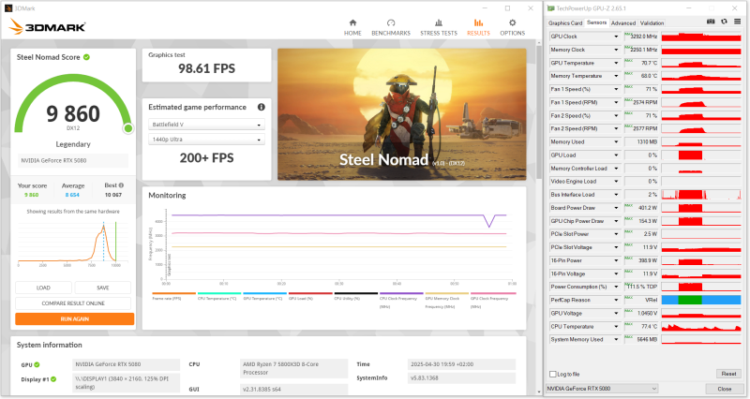The image size is (750, 399).
Task: Click the GPU-Z refresh icon
Action: tap(724, 22)
